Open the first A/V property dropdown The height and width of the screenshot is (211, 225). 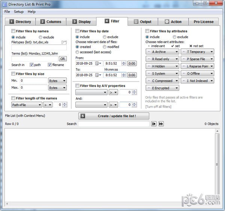tap(91, 92)
